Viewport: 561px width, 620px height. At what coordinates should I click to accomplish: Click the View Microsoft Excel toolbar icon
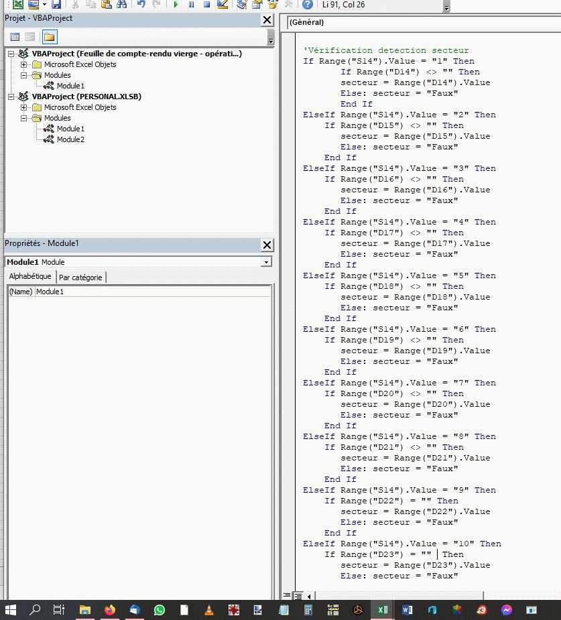click(18, 4)
